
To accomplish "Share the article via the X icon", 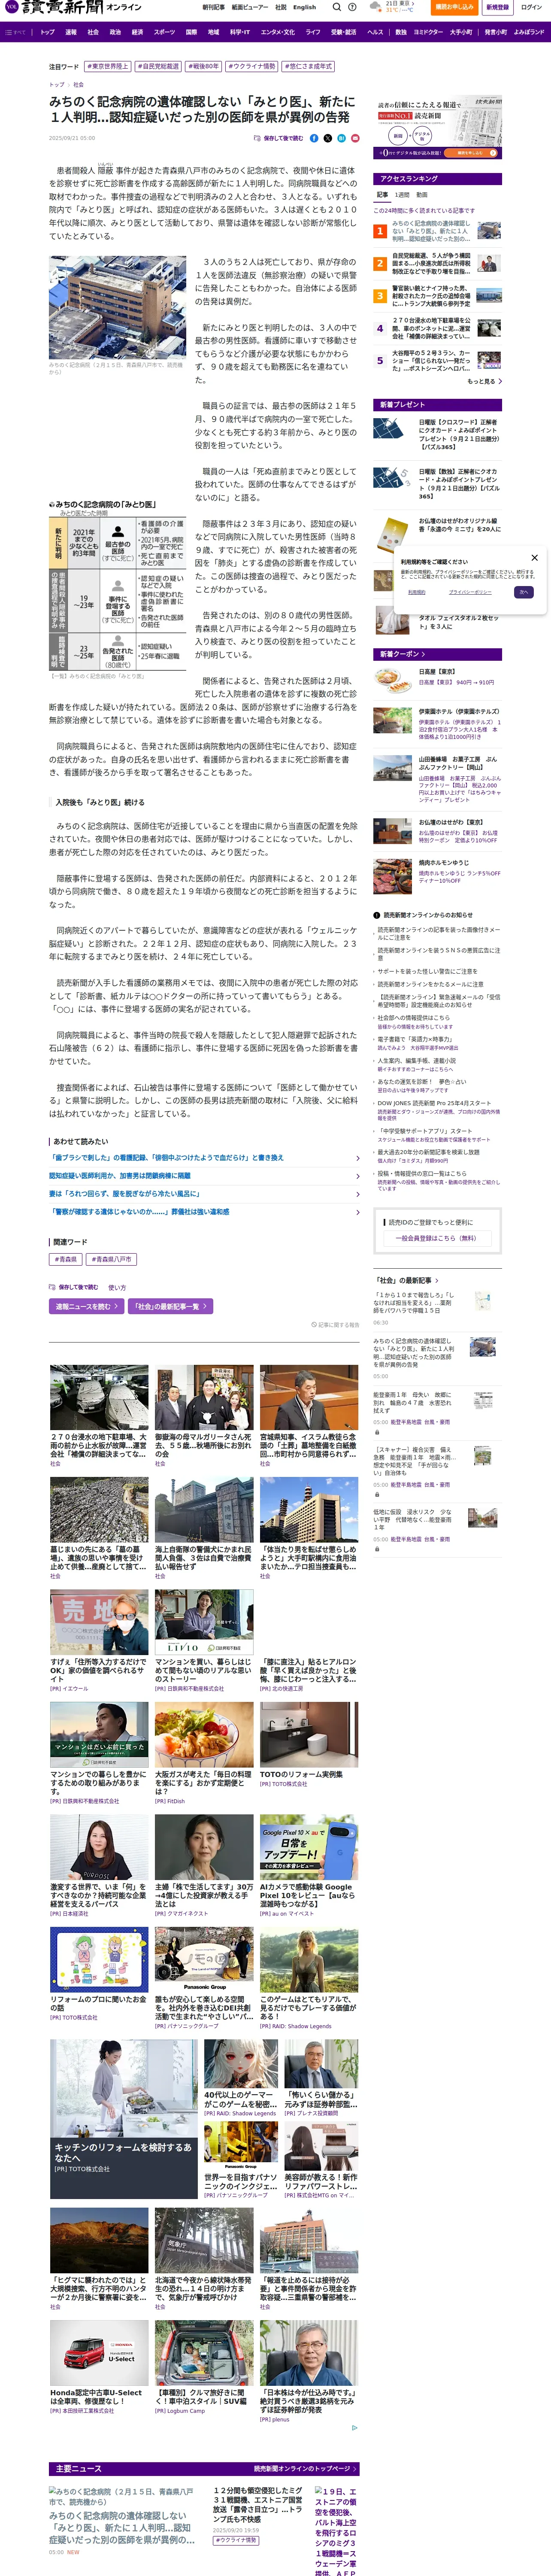I will coord(328,138).
